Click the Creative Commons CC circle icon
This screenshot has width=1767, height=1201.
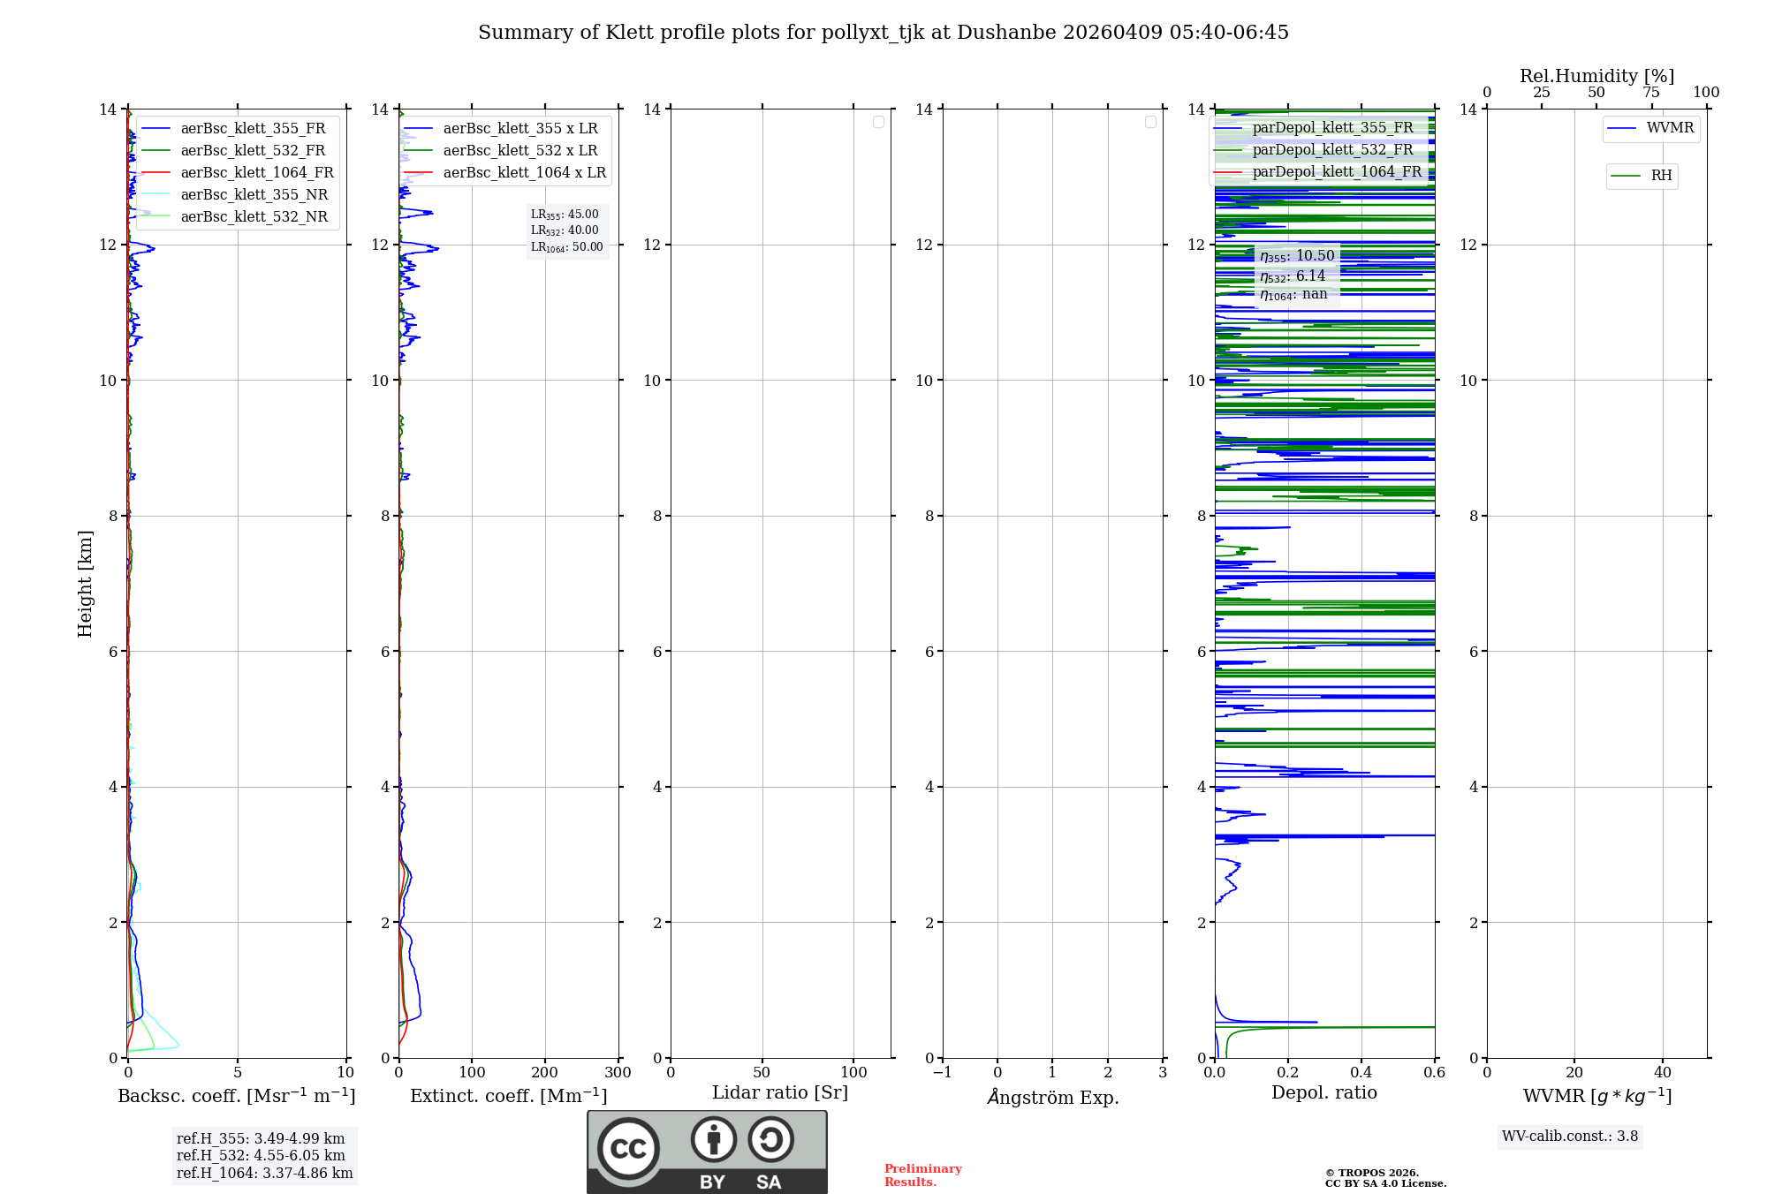tap(628, 1149)
